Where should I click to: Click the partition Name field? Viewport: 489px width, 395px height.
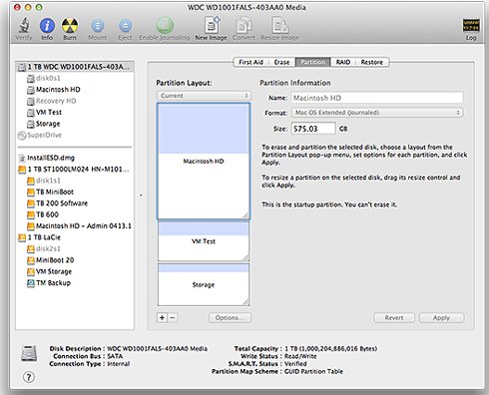(x=377, y=98)
